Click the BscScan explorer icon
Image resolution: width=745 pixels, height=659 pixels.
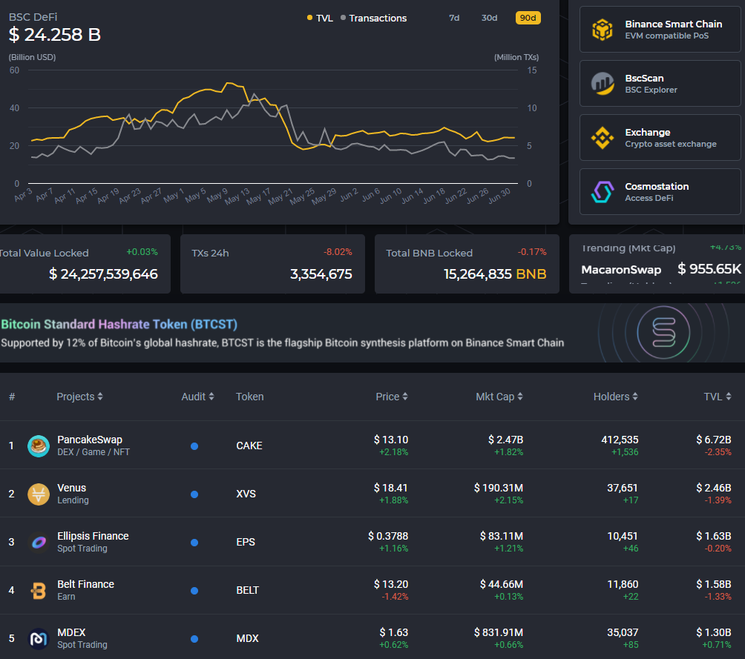[603, 84]
